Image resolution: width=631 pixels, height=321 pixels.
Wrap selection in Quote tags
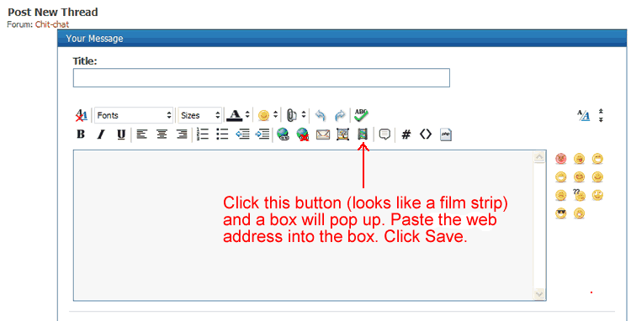coord(384,134)
